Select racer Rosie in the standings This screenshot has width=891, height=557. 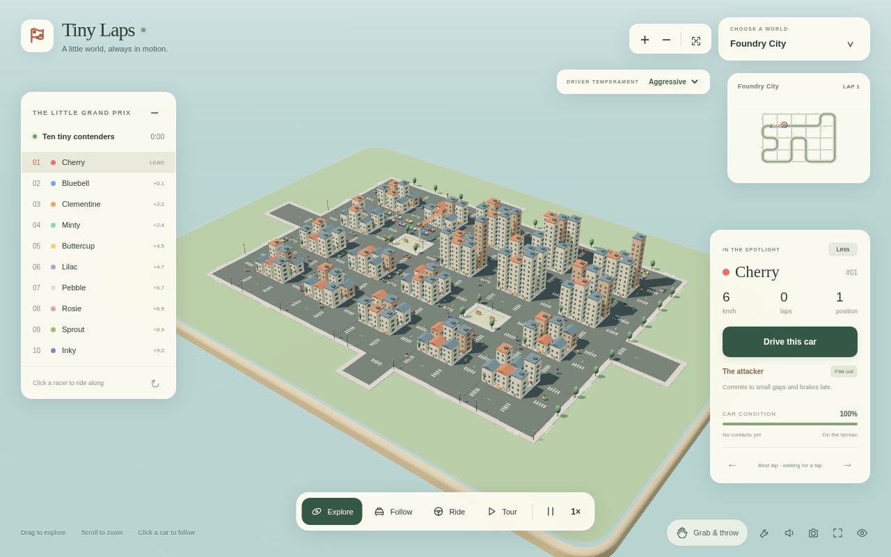[98, 308]
